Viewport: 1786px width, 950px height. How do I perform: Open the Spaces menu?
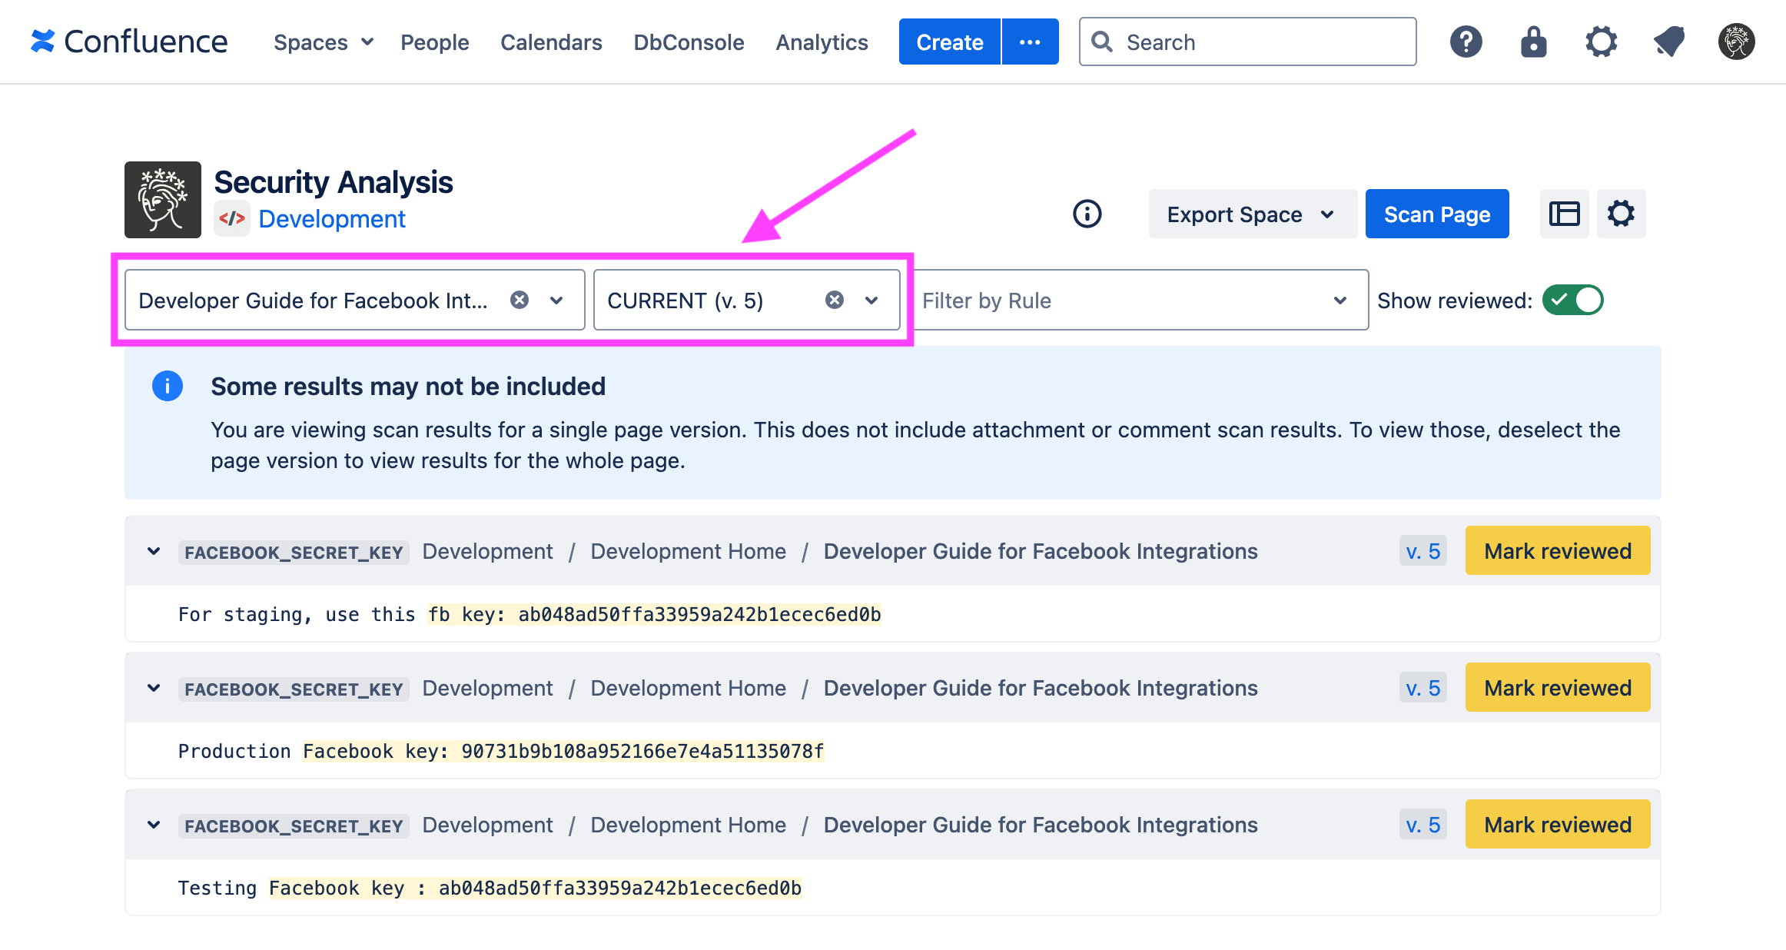[323, 42]
